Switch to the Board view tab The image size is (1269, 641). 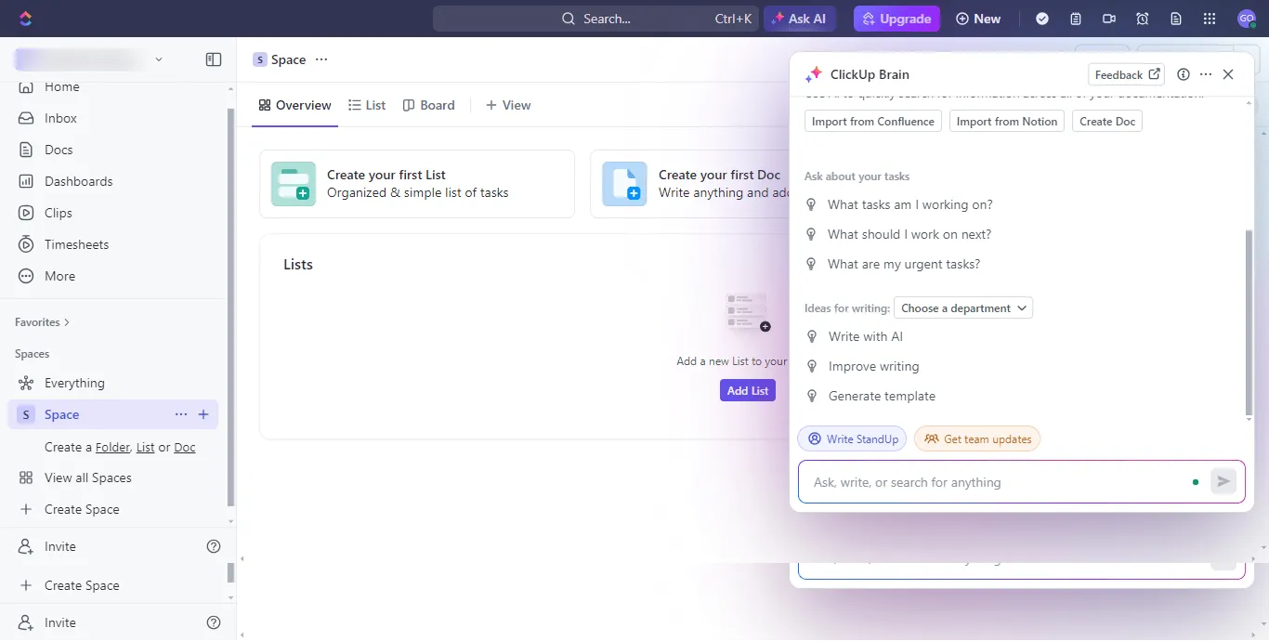428,105
